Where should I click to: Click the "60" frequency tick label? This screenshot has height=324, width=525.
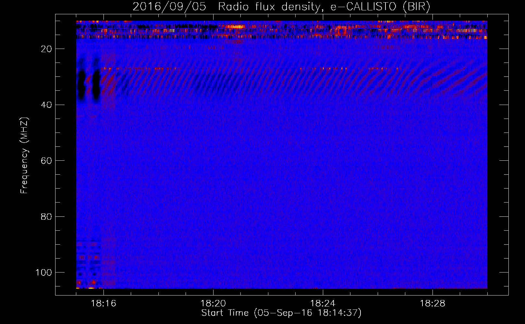click(46, 161)
